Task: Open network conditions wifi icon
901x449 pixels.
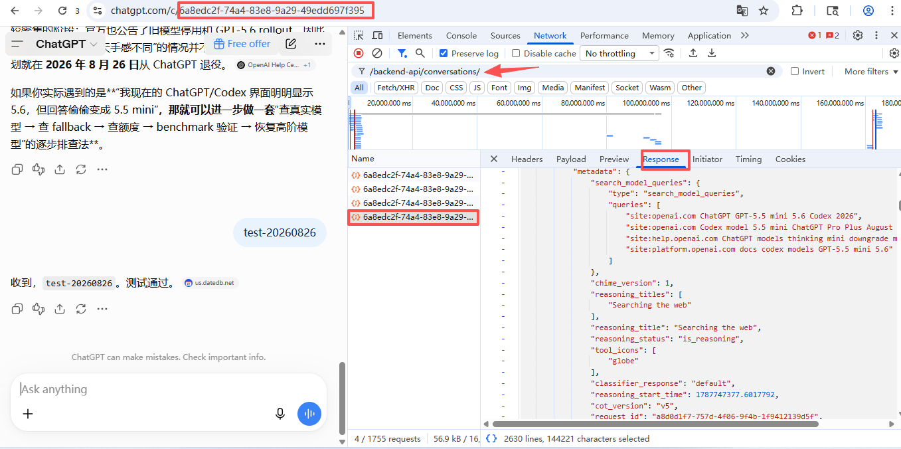Action: (x=669, y=53)
